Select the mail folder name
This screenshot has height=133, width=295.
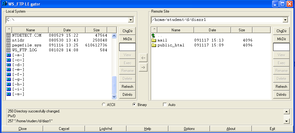point(162,40)
